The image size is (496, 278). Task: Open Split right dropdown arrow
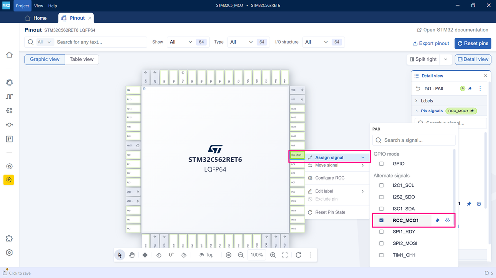[446, 59]
